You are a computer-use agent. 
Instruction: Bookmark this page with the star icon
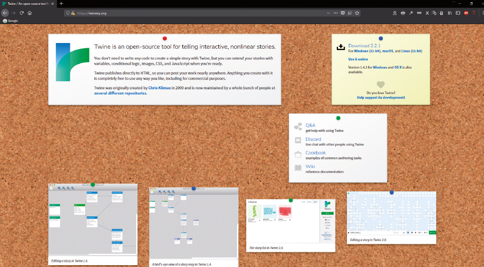coord(357,13)
